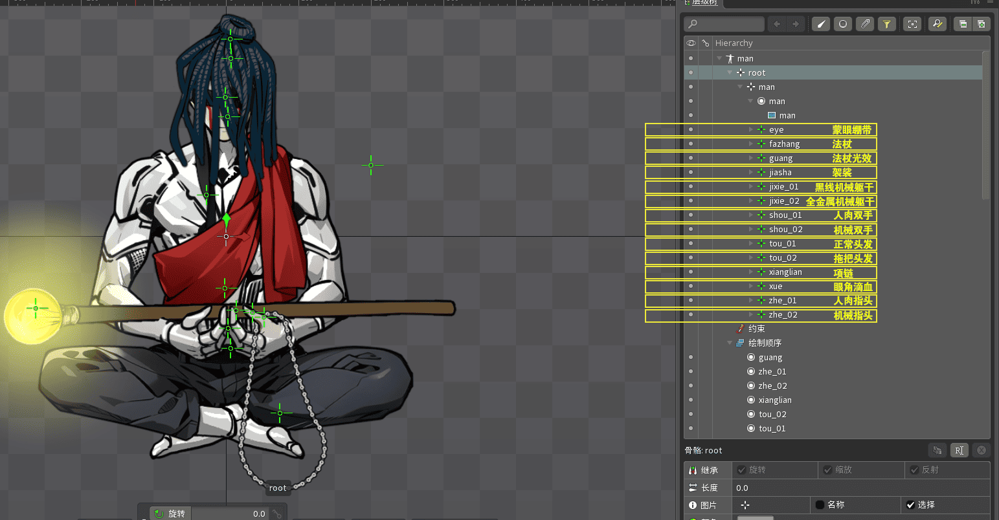Click the rename button for bone root

(959, 450)
